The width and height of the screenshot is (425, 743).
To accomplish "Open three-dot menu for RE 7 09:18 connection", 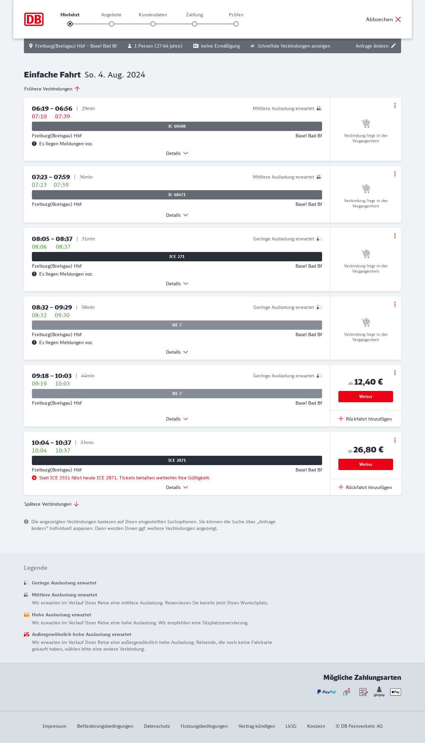I will pyautogui.click(x=395, y=373).
